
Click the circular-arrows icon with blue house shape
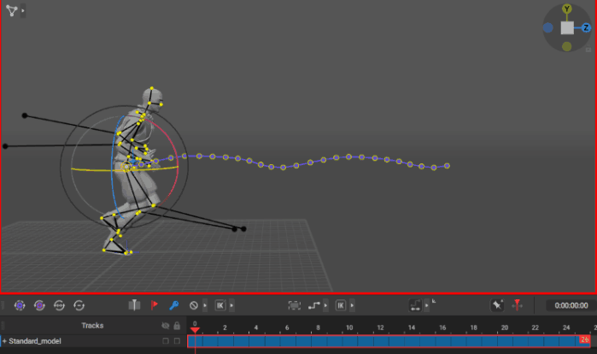39,305
